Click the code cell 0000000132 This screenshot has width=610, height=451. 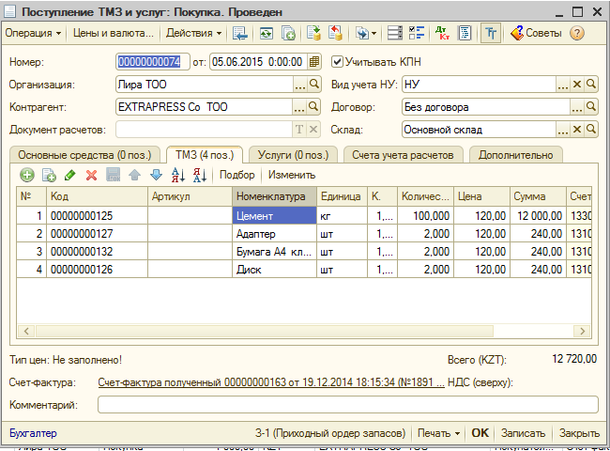97,252
